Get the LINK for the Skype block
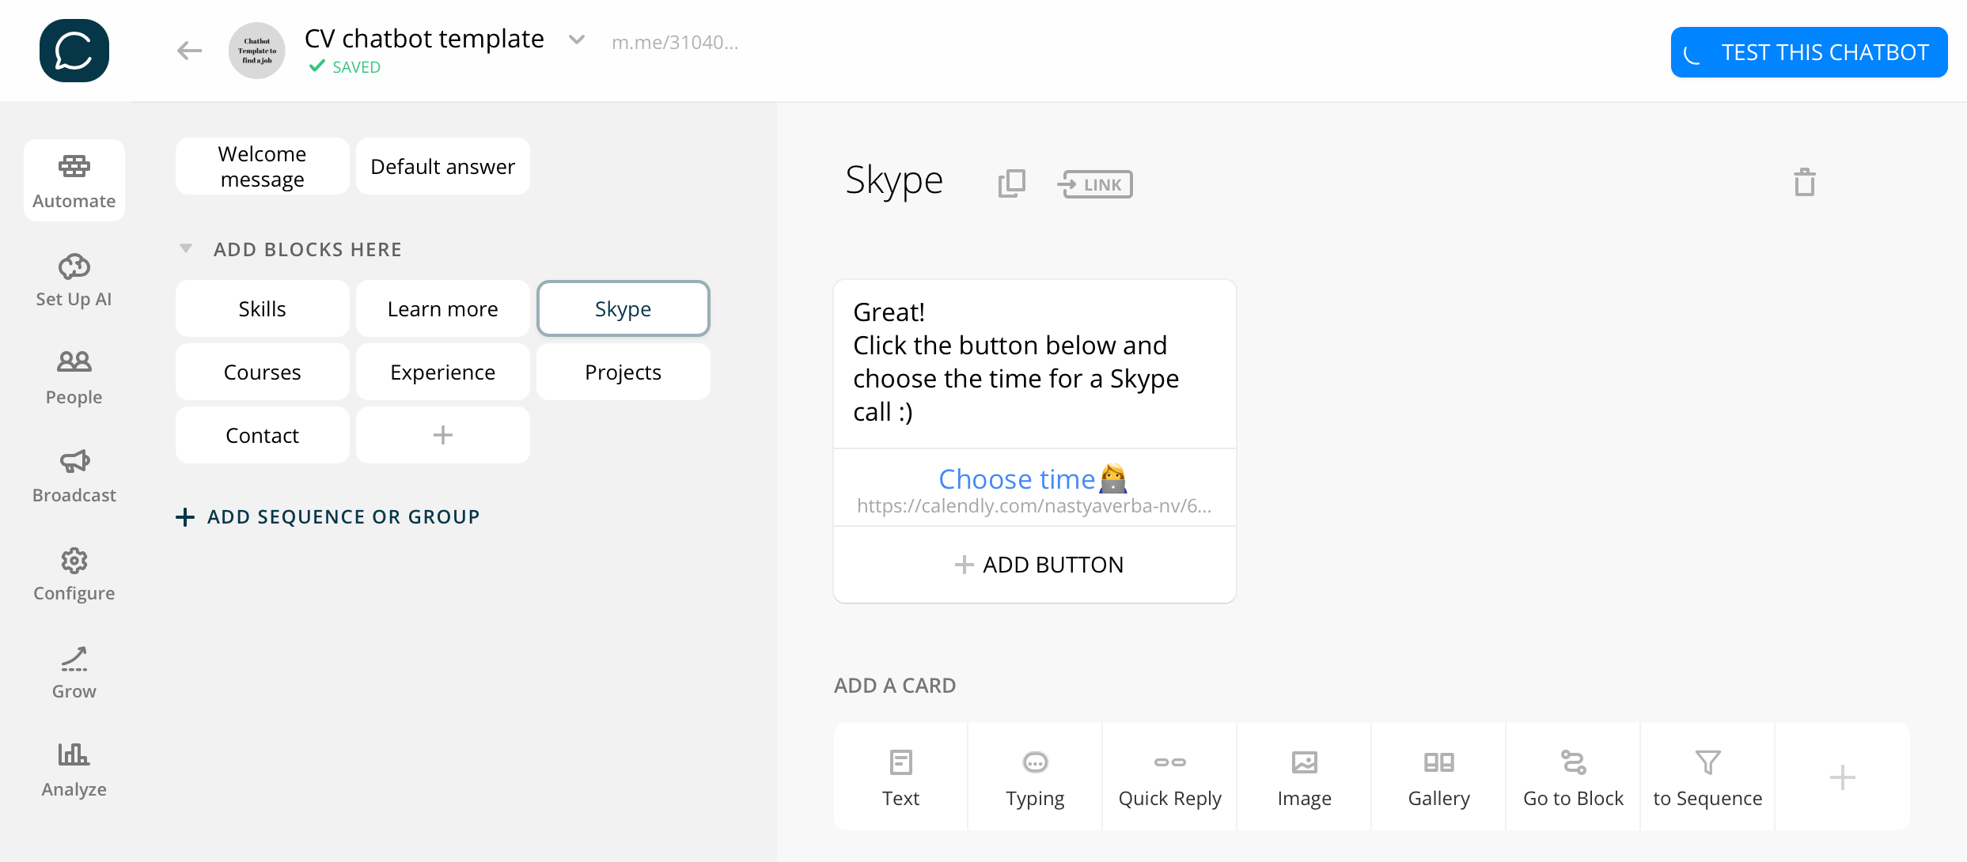1967x862 pixels. point(1095,183)
